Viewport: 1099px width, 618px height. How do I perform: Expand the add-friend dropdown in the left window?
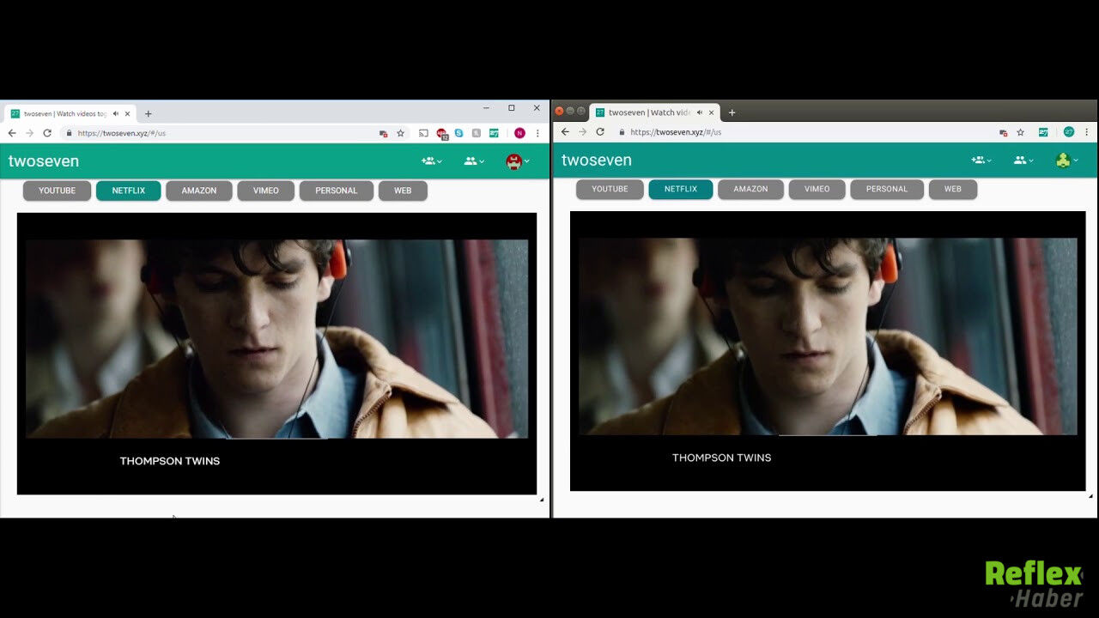(x=432, y=161)
